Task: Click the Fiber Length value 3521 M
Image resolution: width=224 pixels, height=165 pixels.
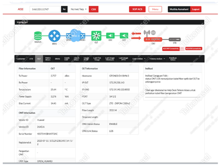Action: (113, 110)
